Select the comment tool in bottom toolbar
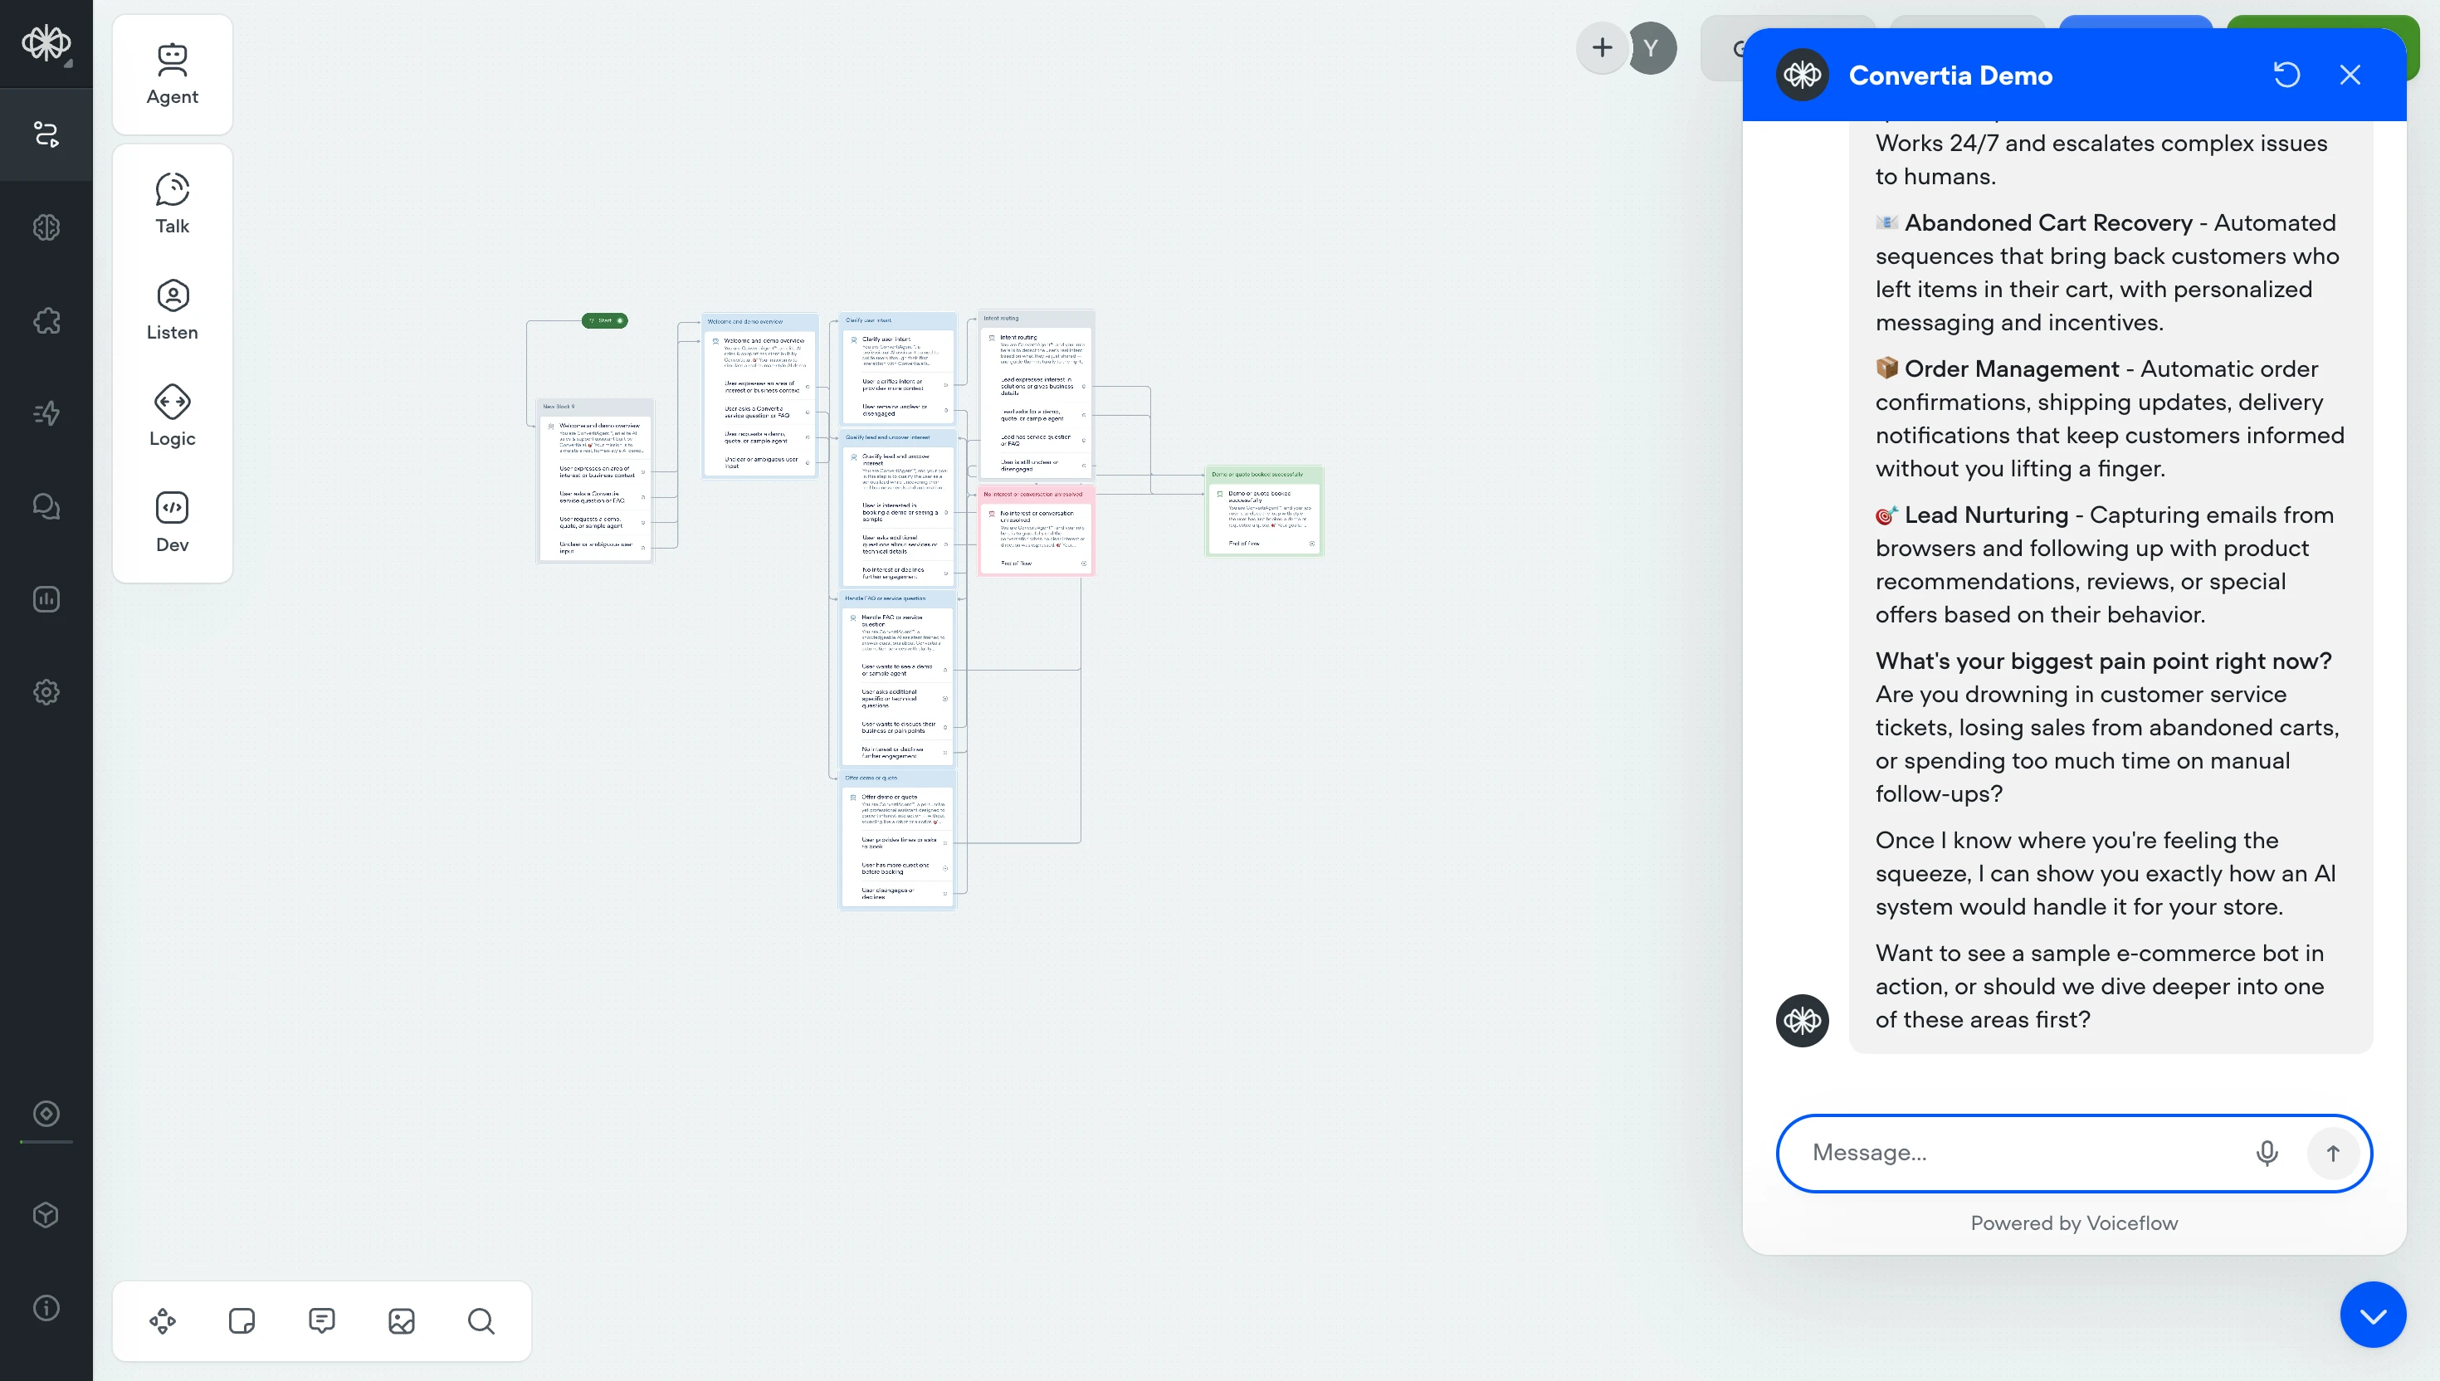 (321, 1320)
